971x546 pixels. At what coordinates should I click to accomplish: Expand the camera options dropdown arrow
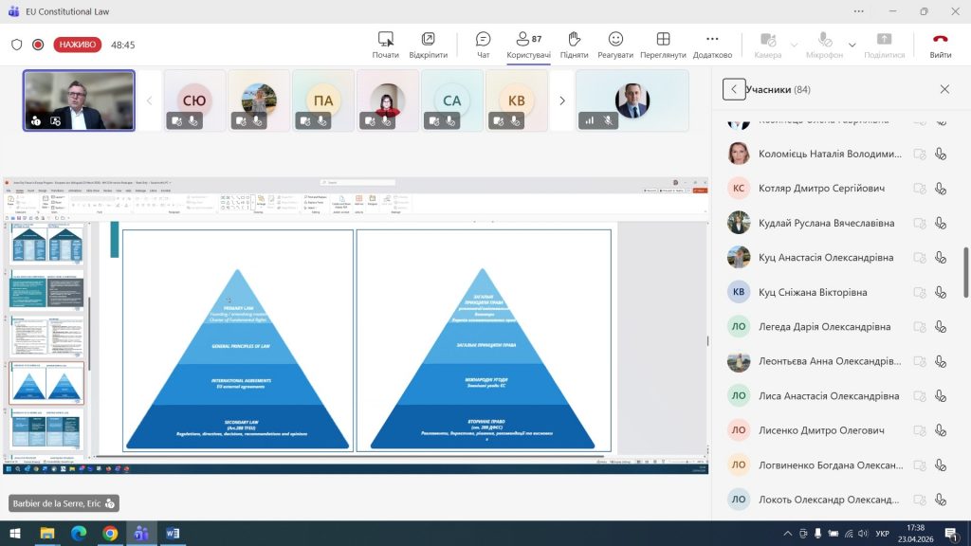[795, 45]
